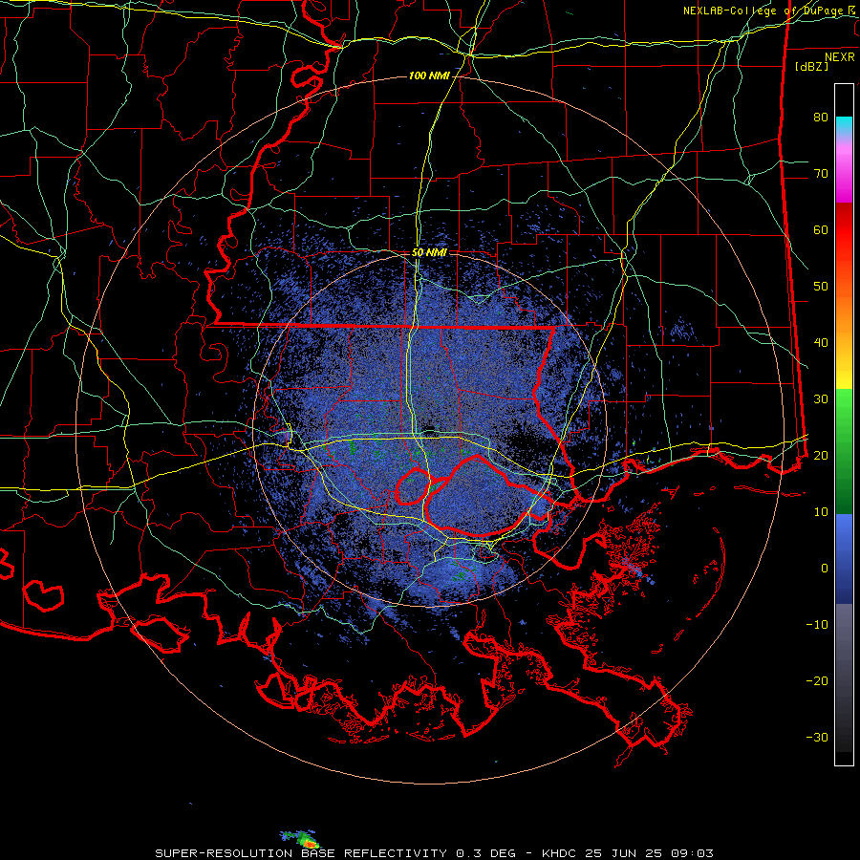Click the 10 value on dBZ scale
The image size is (860, 860).
tap(821, 512)
